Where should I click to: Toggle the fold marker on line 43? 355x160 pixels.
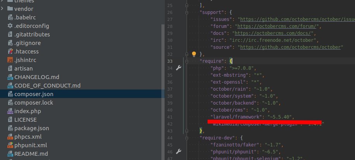(x=187, y=131)
